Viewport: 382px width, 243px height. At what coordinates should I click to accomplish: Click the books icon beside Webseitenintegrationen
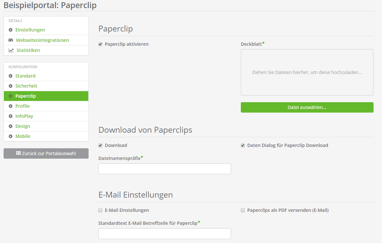pyautogui.click(x=11, y=40)
